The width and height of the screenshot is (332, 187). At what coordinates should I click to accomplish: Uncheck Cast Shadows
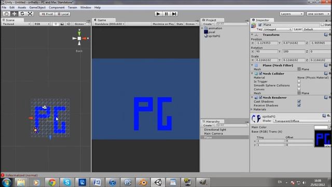[x=299, y=101]
